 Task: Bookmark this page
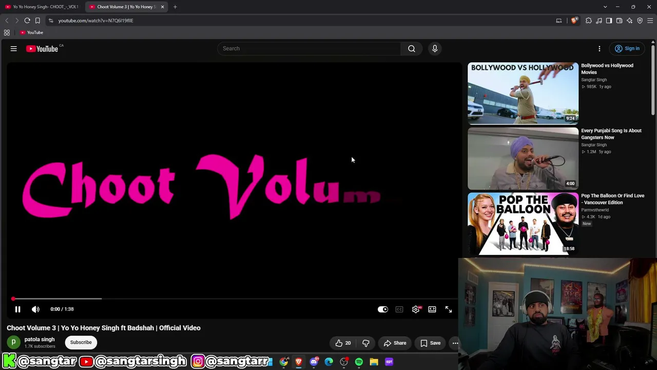coord(37,21)
